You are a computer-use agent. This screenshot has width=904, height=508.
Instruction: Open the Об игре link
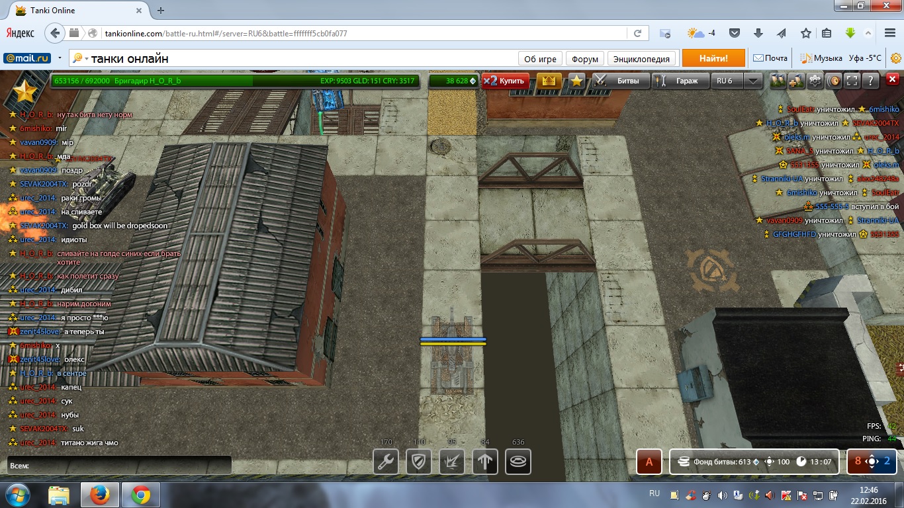(540, 58)
